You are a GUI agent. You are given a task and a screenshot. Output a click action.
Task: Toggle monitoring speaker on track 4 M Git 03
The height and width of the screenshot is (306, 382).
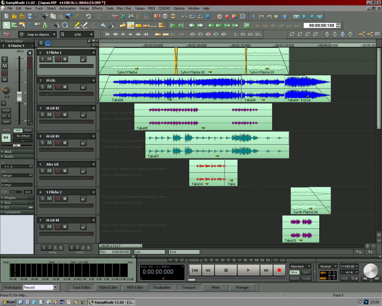coord(65,143)
